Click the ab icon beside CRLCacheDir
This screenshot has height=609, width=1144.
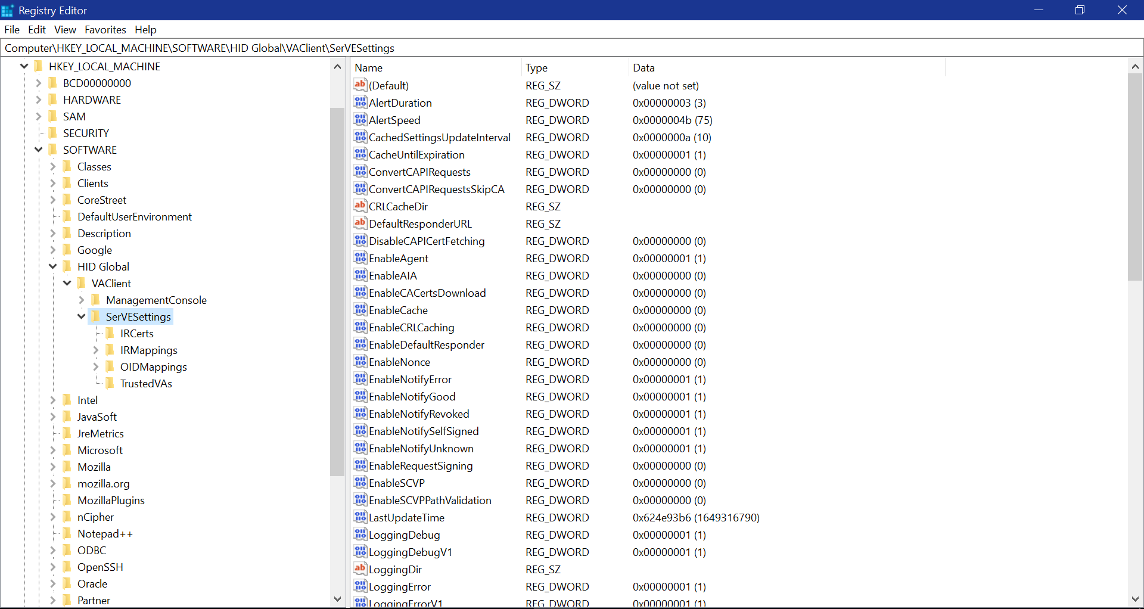360,206
